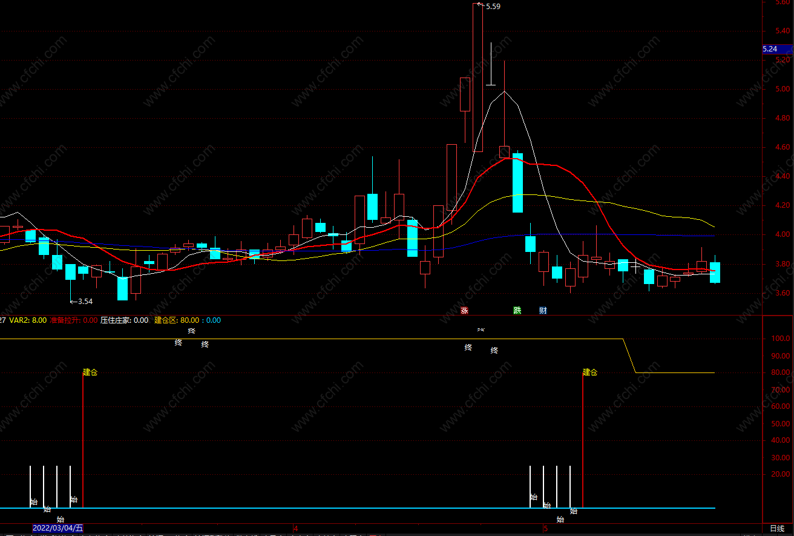Click the red 涨 marker icon
The width and height of the screenshot is (794, 536).
pos(465,311)
